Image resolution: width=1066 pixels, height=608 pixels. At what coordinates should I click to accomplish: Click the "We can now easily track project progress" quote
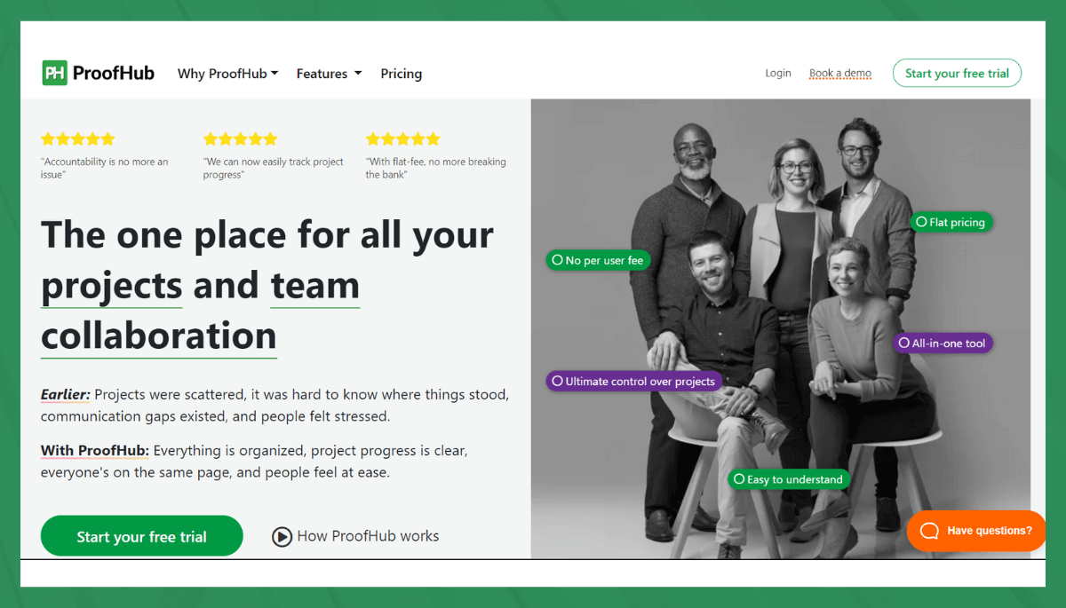click(274, 168)
